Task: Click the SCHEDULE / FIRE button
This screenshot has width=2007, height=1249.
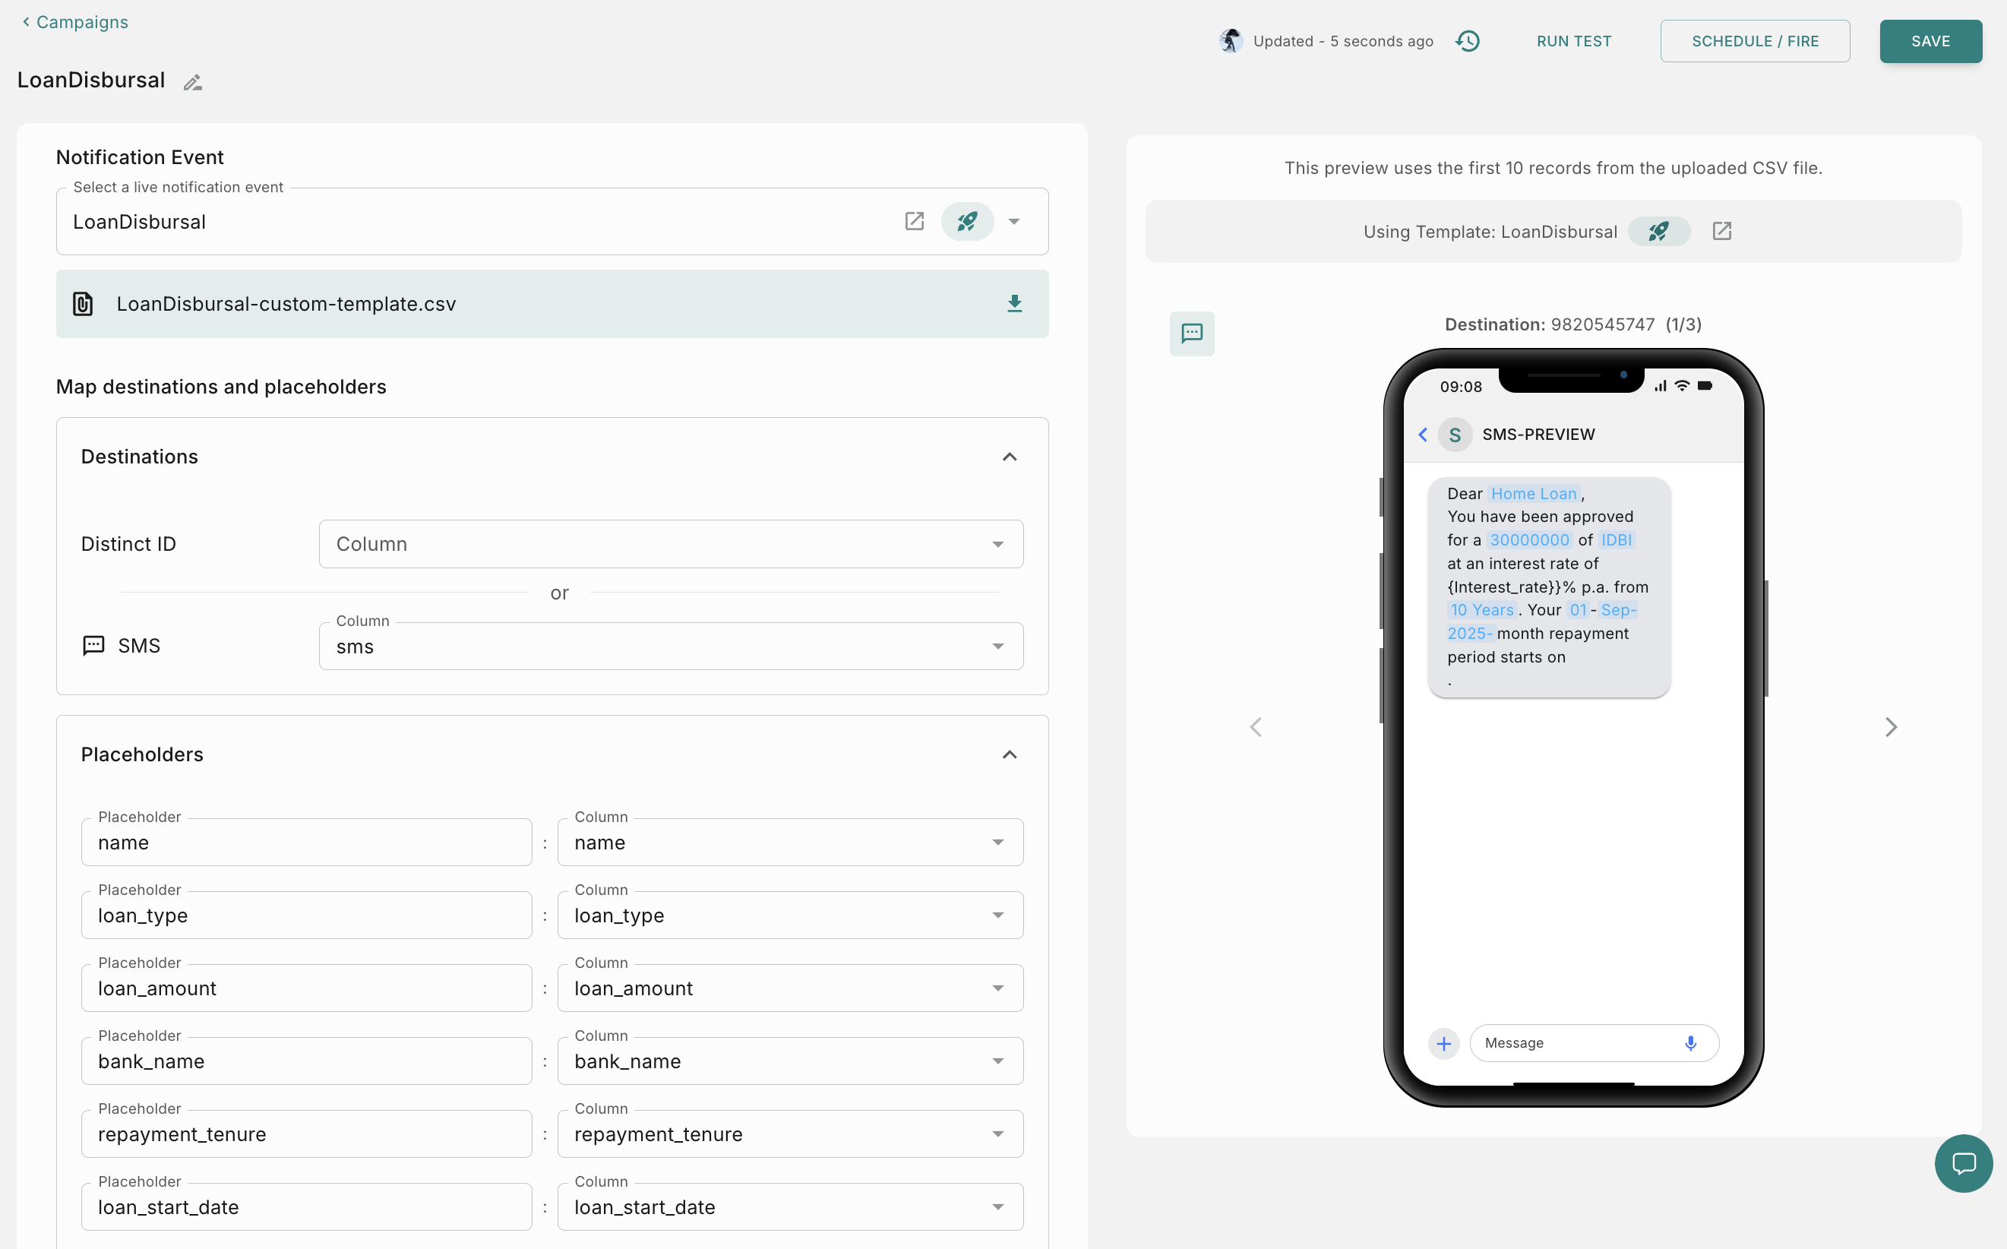Action: pos(1754,41)
